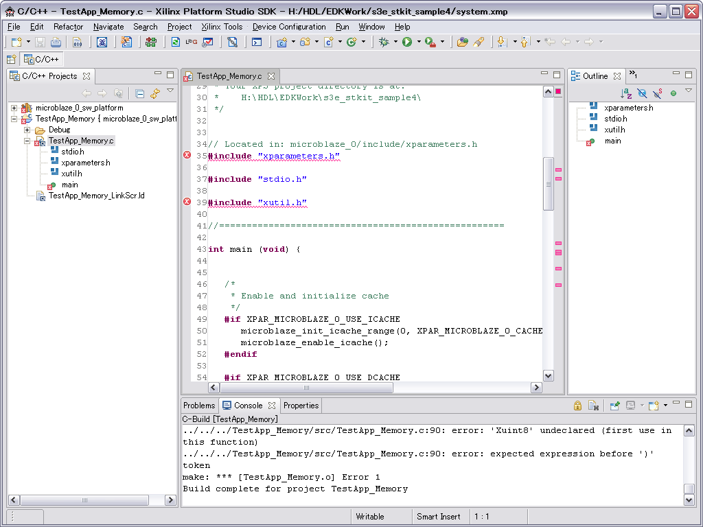Click the Projects panel horizontal scrollbar thumb
Viewport: 703px width, 527px height.
click(84, 500)
